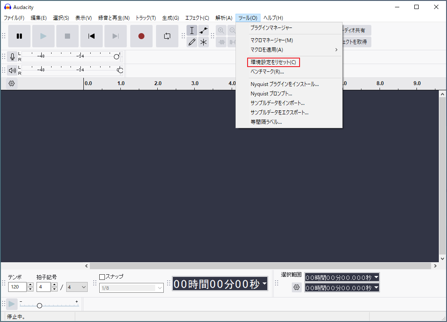Increase the time signature numerator
This screenshot has width=447, height=322.
(55, 285)
